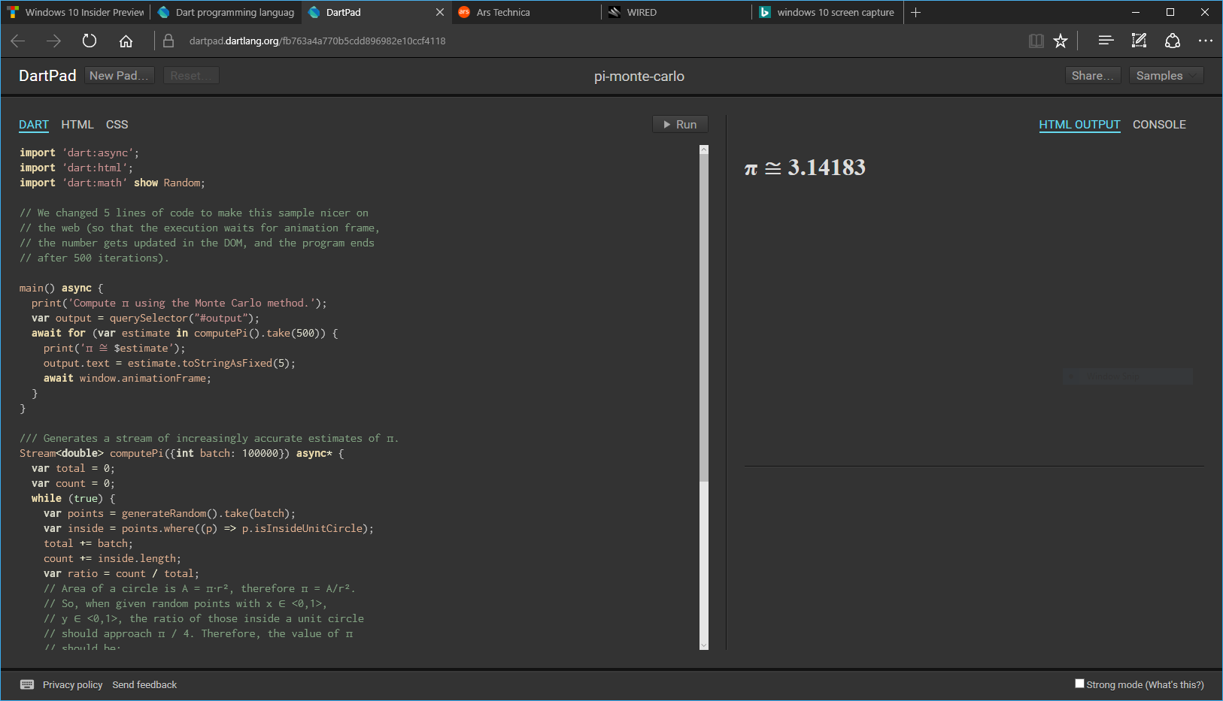Click the estimate.toStringAsFixed(5) line

(169, 363)
